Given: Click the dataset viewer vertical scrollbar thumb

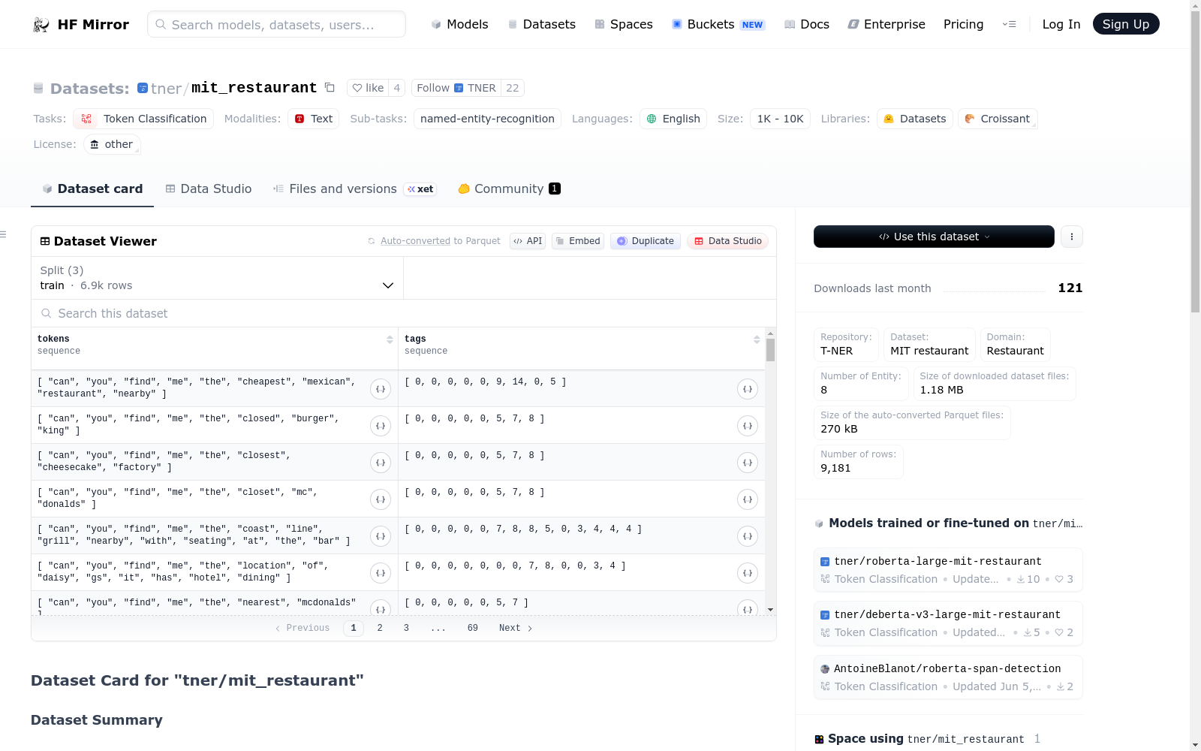Looking at the screenshot, I should tap(770, 350).
